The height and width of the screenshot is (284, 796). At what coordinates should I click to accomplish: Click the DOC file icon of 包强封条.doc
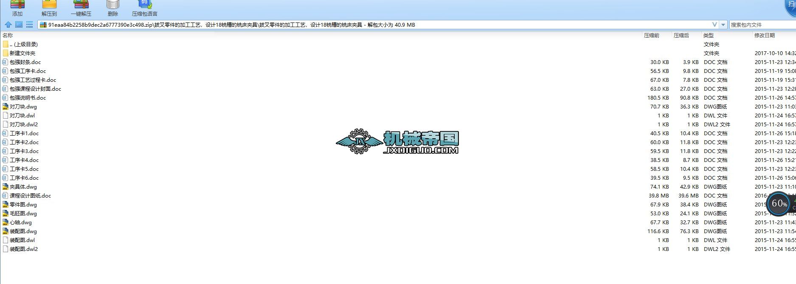6,62
